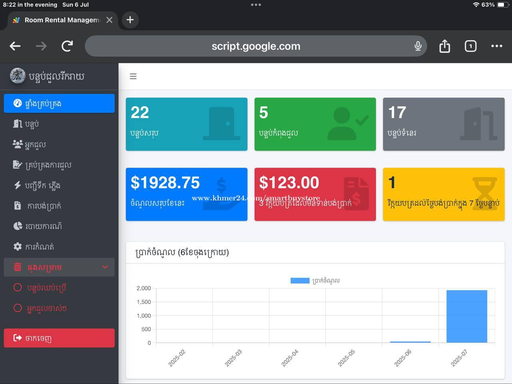
Task: Tap the share icon in browser toolbar
Action: [444, 46]
